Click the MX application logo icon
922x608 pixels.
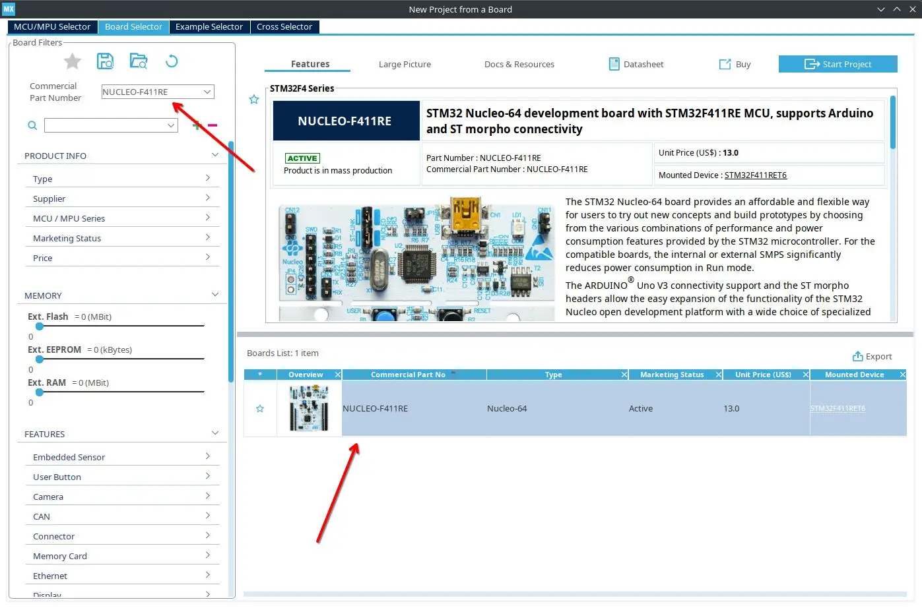(9, 9)
